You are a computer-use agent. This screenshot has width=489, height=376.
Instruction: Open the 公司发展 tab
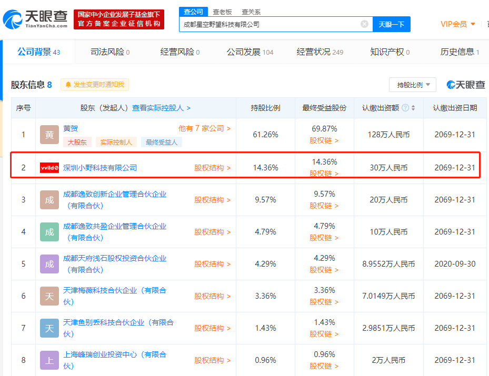point(250,52)
